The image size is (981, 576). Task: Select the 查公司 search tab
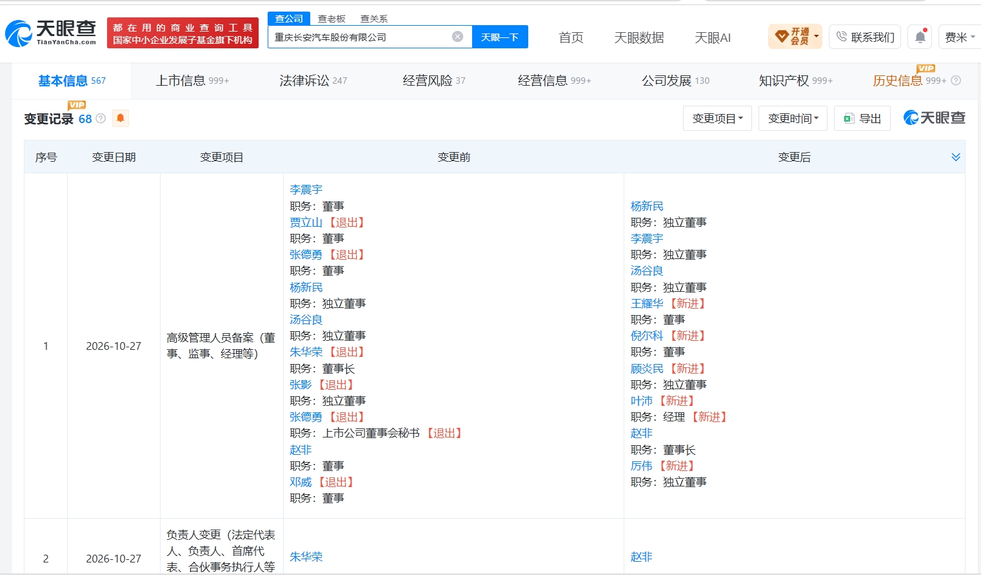click(289, 19)
